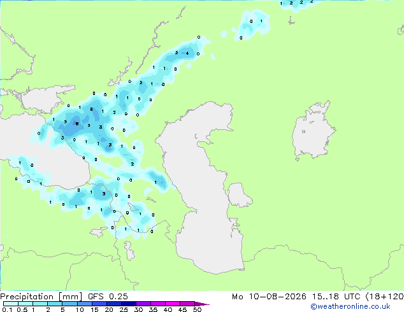Click the legend label "40"

click(168, 309)
